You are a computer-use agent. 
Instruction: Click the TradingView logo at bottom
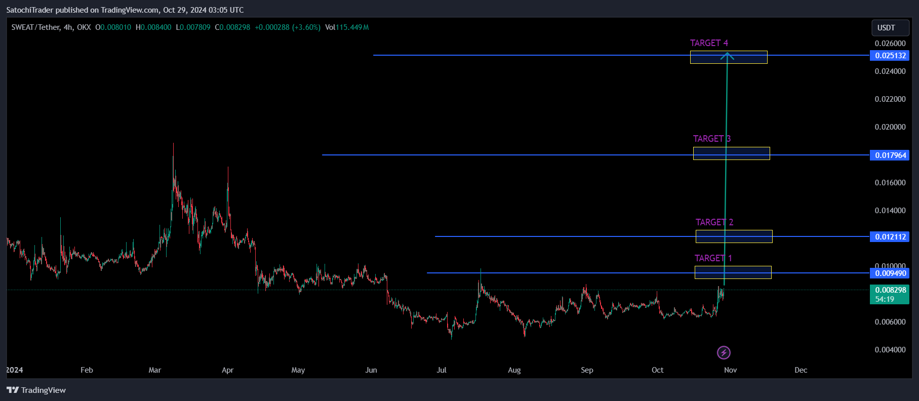36,390
